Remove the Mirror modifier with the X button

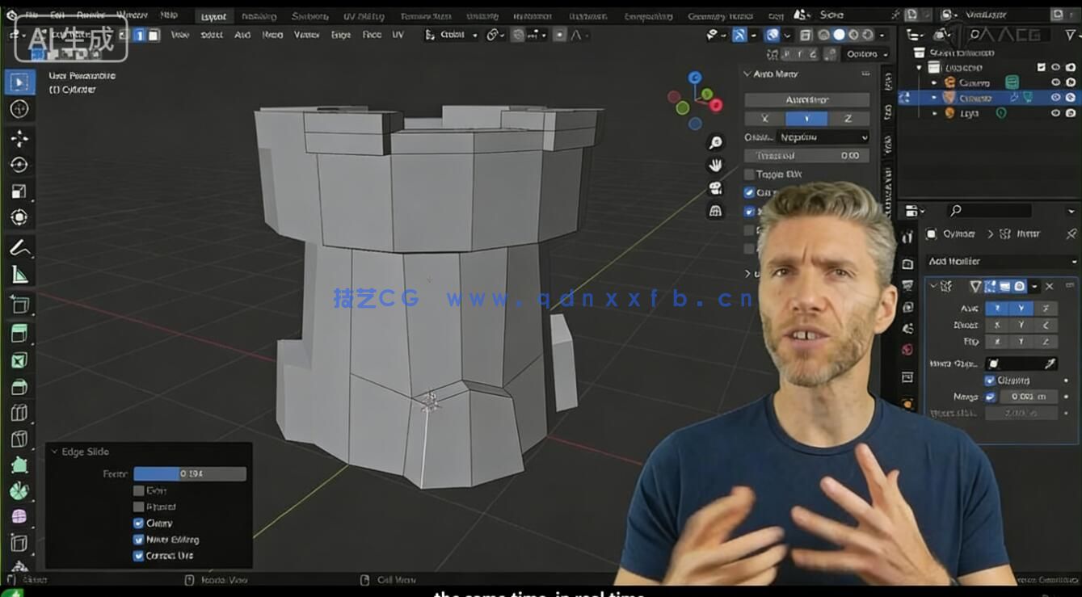1050,287
